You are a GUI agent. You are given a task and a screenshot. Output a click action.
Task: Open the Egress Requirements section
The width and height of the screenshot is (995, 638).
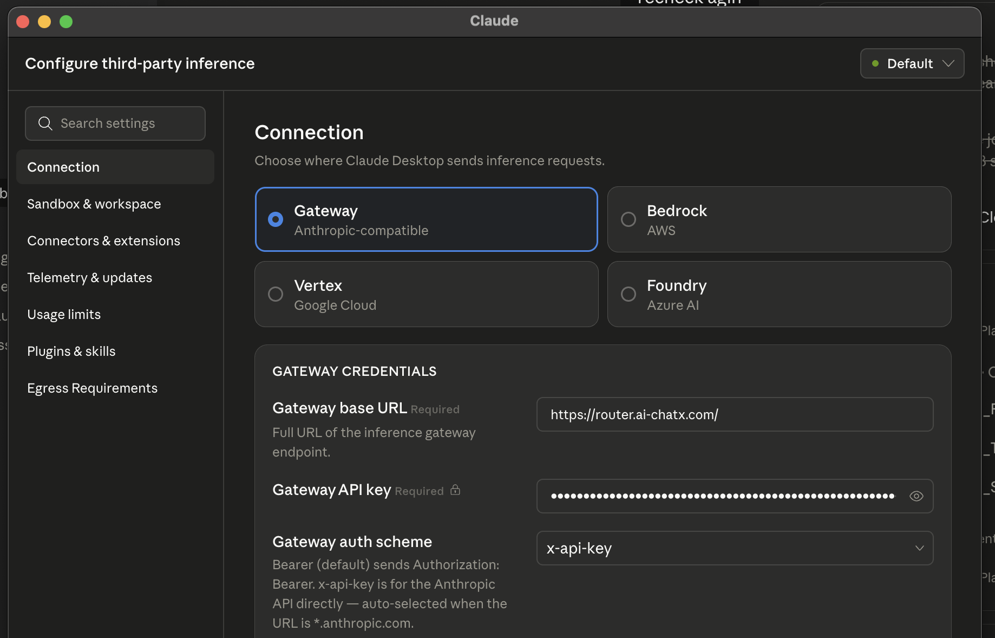pos(115,388)
